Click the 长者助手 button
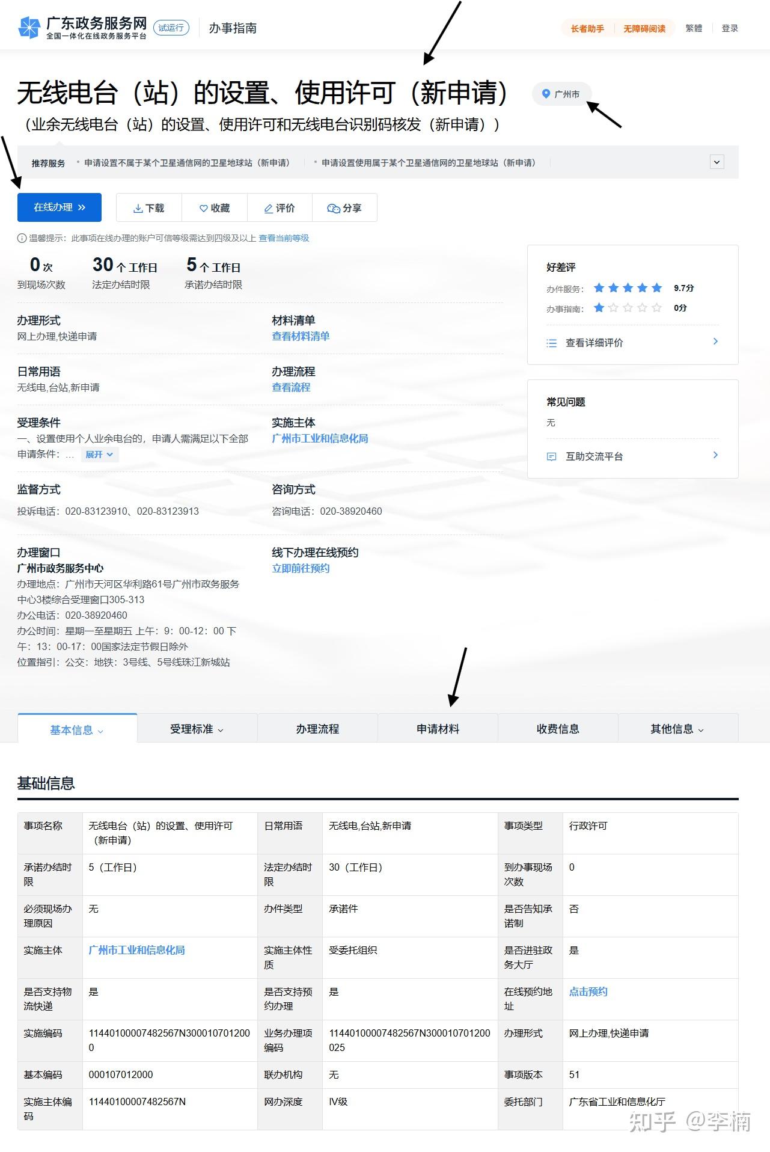The width and height of the screenshot is (770, 1152). pyautogui.click(x=587, y=28)
